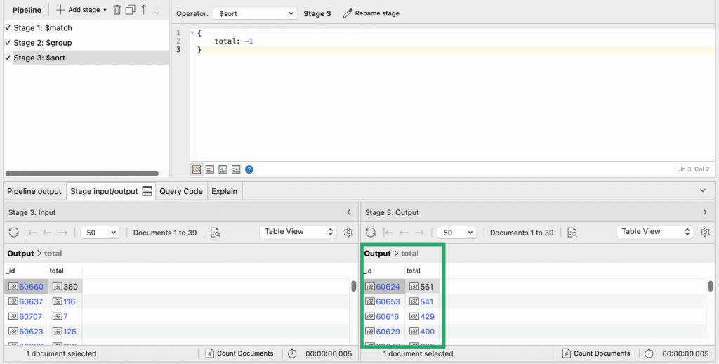Go to the first page in Stage 3 Input
This screenshot has height=364, width=719.
tap(32, 233)
